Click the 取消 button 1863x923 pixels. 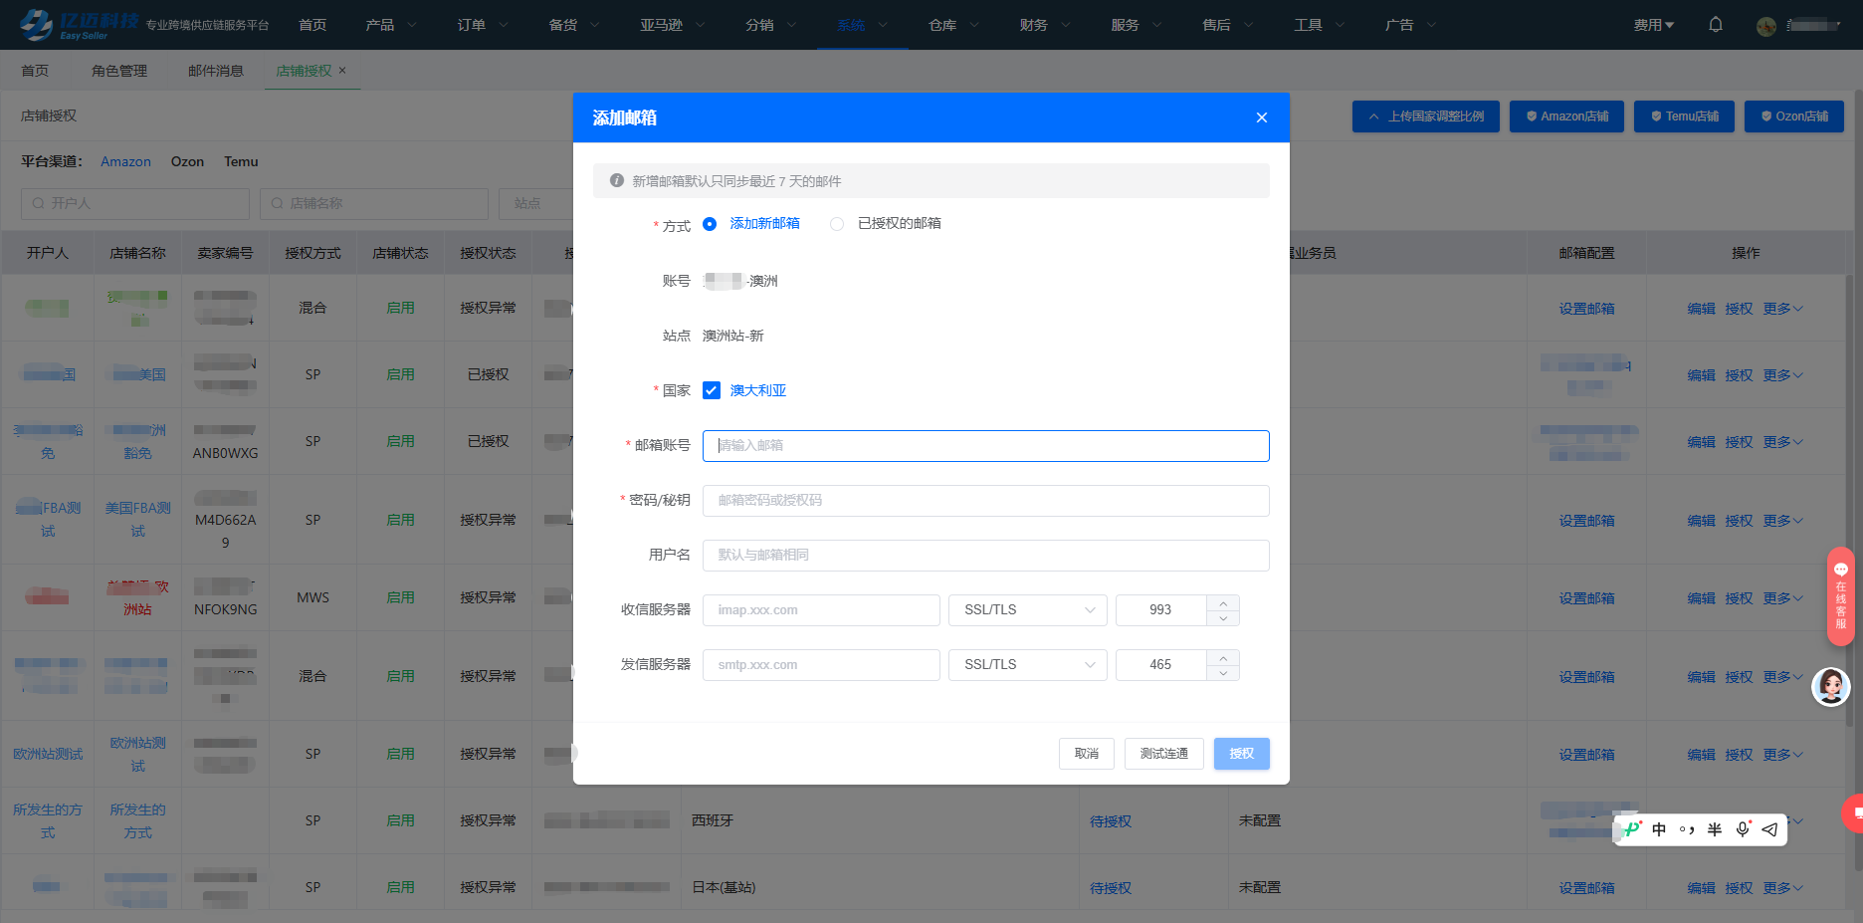pyautogui.click(x=1087, y=754)
